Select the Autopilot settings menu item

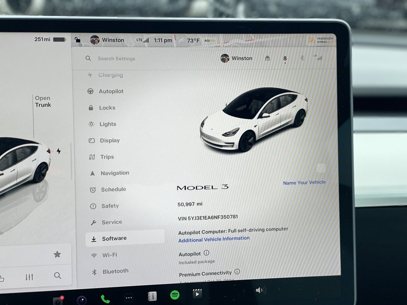click(111, 91)
